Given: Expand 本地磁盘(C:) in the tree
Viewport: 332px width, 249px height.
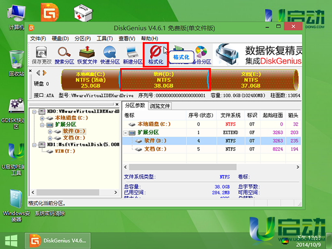Looking at the screenshot, I should (42, 118).
